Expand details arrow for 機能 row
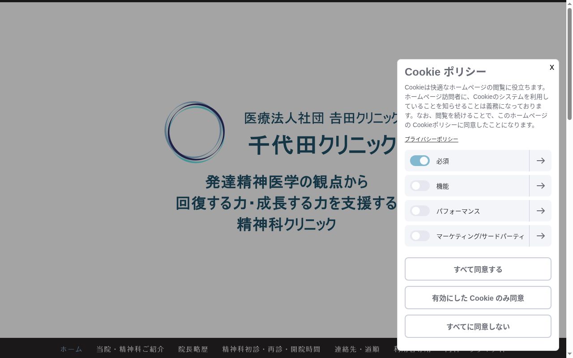The width and height of the screenshot is (573, 358). tap(540, 186)
